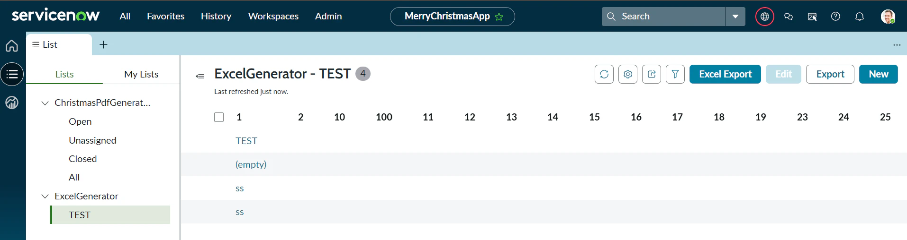Screen dimensions: 907x240
Task: Open the globe scope selector icon
Action: click(x=765, y=17)
